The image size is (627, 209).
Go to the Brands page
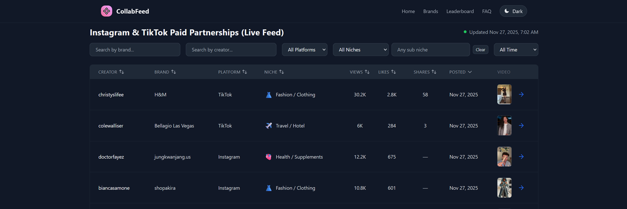click(431, 11)
